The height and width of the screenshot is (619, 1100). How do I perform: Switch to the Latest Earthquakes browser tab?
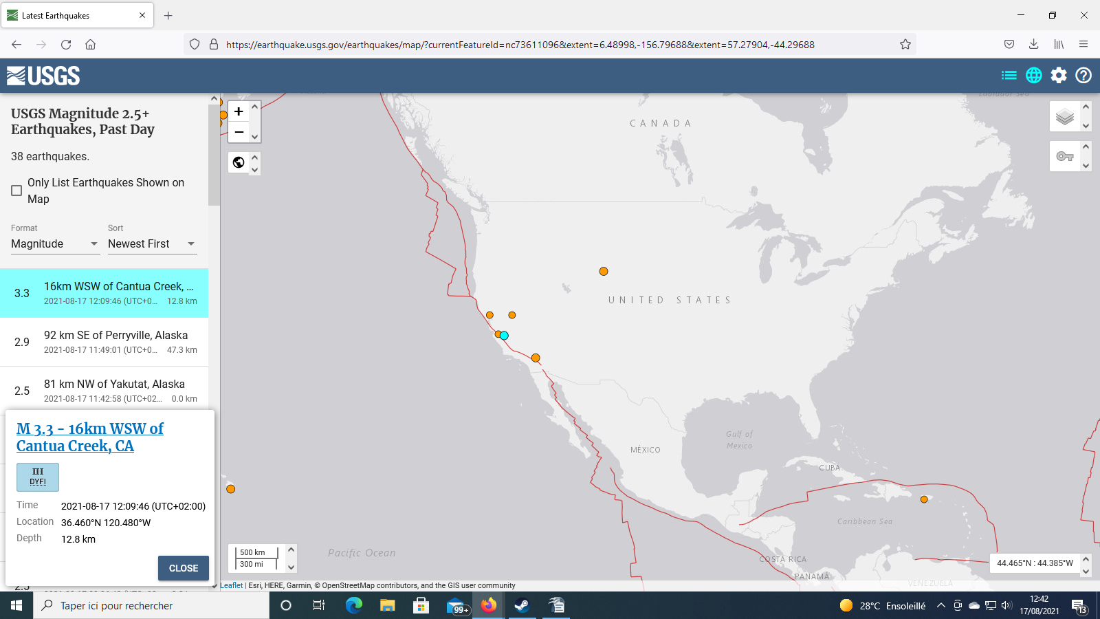77,15
